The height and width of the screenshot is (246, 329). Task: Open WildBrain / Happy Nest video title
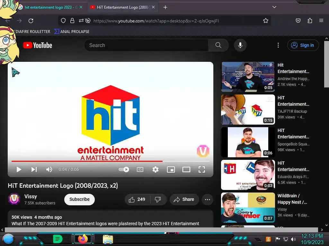[292, 199]
